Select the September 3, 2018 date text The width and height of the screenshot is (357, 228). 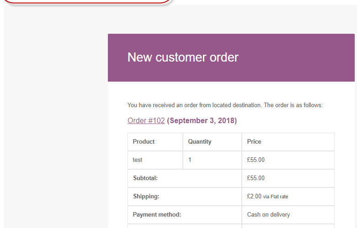(202, 120)
